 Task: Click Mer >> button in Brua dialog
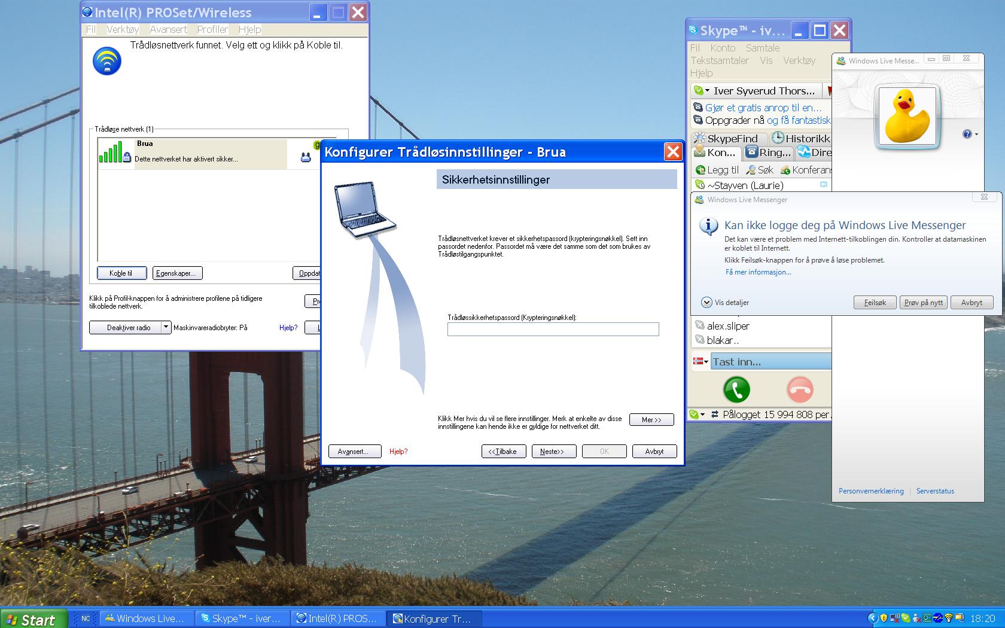651,420
